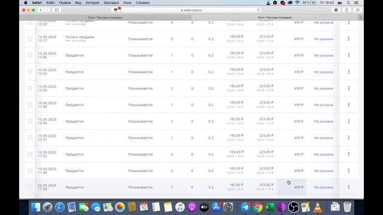
Task: Tick the checkbox for row 05.05.2020 17:59
Action: coord(30,187)
